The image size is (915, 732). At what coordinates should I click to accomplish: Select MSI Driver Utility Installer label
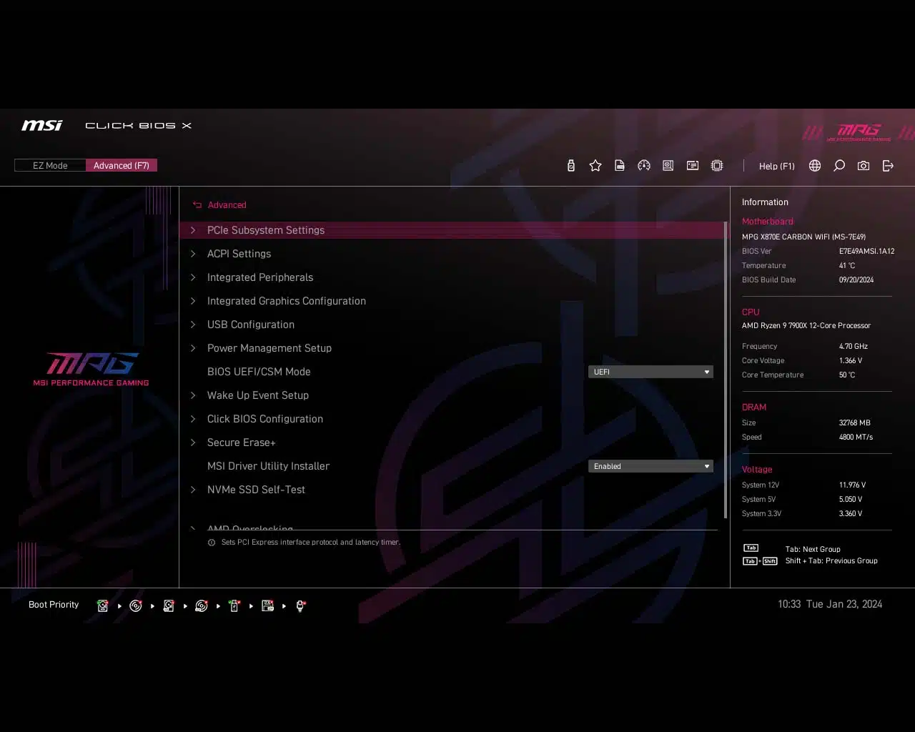(x=268, y=466)
